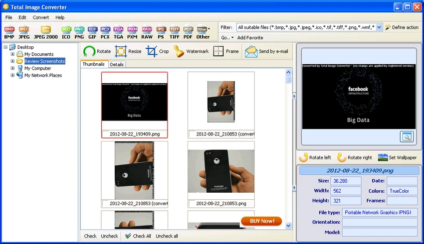The width and height of the screenshot is (424, 244).
Task: Click the Rotate tool
Action: (x=97, y=51)
